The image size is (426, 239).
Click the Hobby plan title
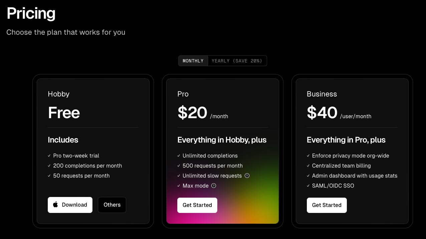tap(59, 94)
